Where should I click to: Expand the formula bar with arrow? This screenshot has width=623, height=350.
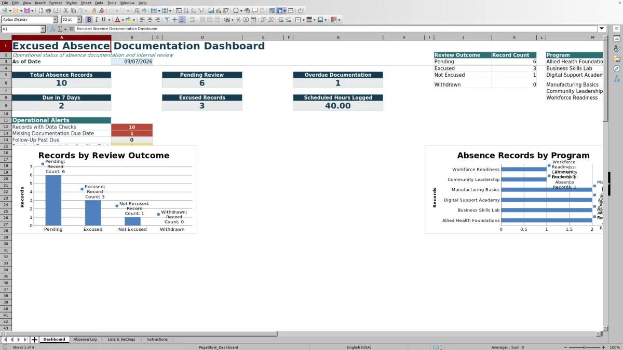[602, 29]
